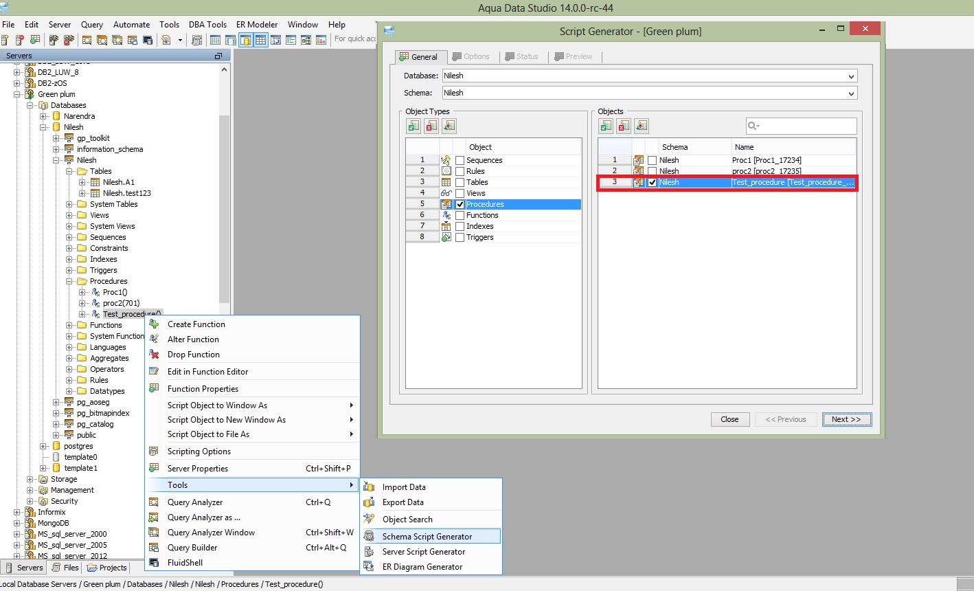Select Alter Function from context menu
Screen dimensions: 974x591
(x=193, y=339)
